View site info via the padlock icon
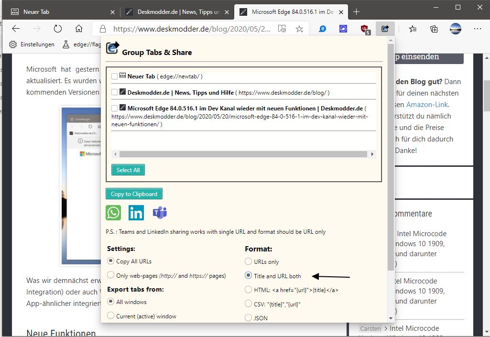Viewport: 490px width, 337px height. coord(103,29)
